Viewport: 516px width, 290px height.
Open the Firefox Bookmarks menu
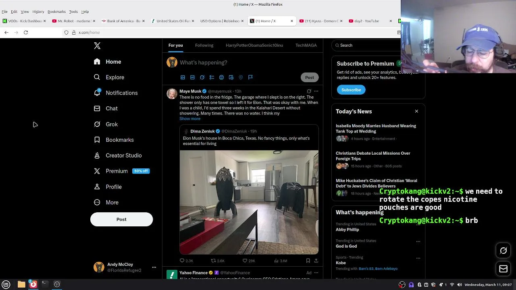(56, 12)
